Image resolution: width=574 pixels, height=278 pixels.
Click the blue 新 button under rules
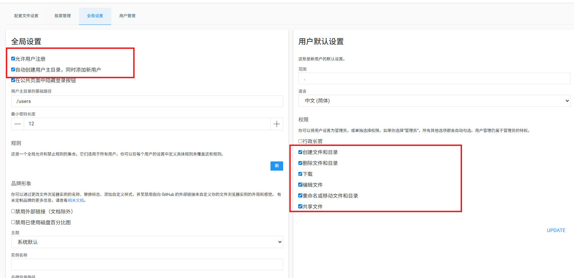(x=276, y=166)
